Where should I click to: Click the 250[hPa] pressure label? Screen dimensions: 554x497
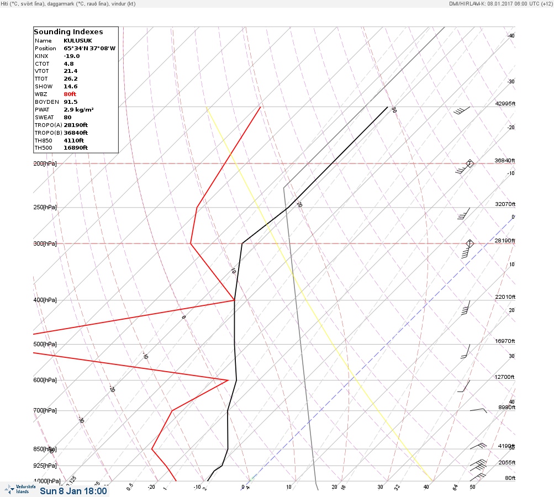(x=45, y=207)
